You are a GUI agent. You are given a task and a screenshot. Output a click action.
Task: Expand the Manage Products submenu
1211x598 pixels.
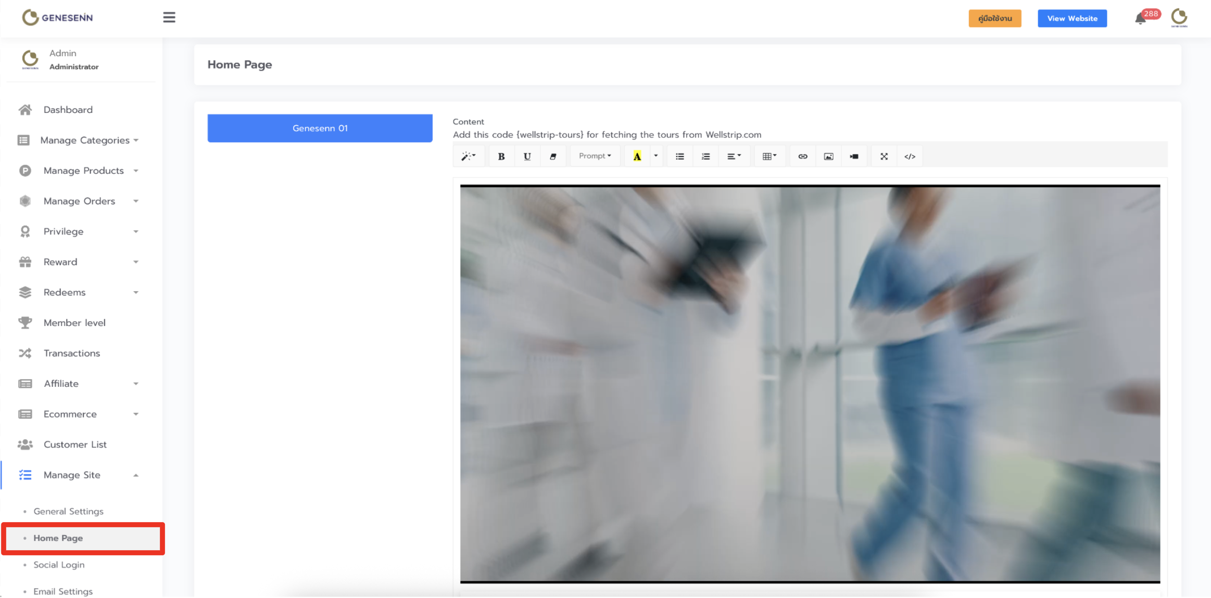(83, 171)
